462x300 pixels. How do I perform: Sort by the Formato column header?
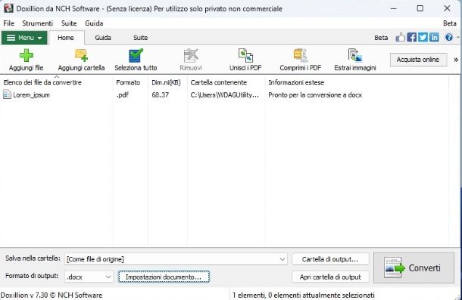tap(130, 82)
